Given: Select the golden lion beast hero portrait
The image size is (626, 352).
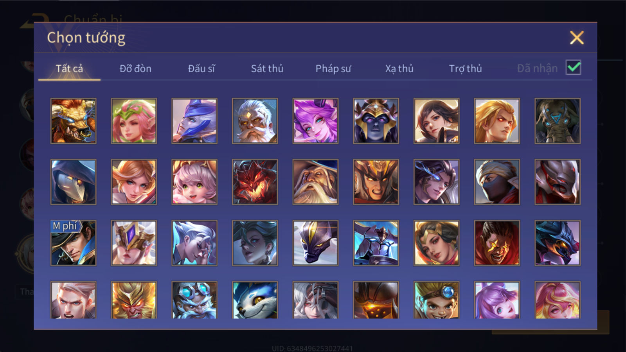Looking at the screenshot, I should pos(74,121).
